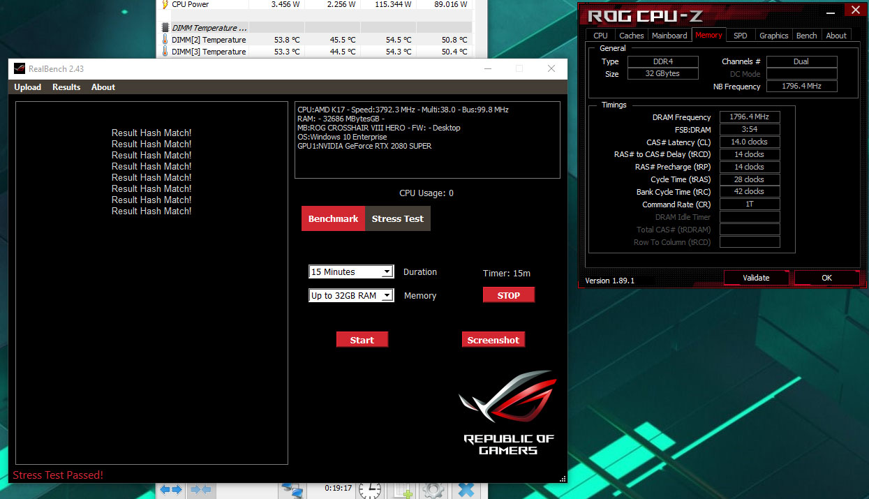Open the Upload menu in RealBench
The image size is (869, 499).
click(x=28, y=87)
